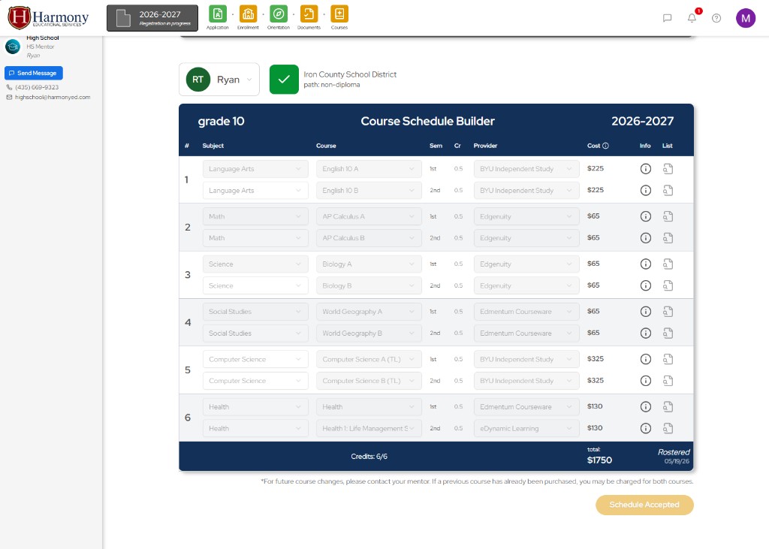Click the grade 10 heading

pos(222,121)
